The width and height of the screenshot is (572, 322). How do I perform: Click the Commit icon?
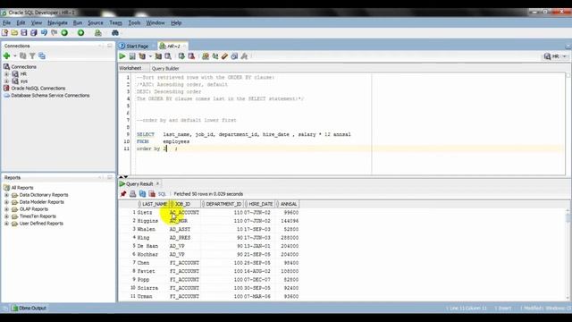(181, 56)
